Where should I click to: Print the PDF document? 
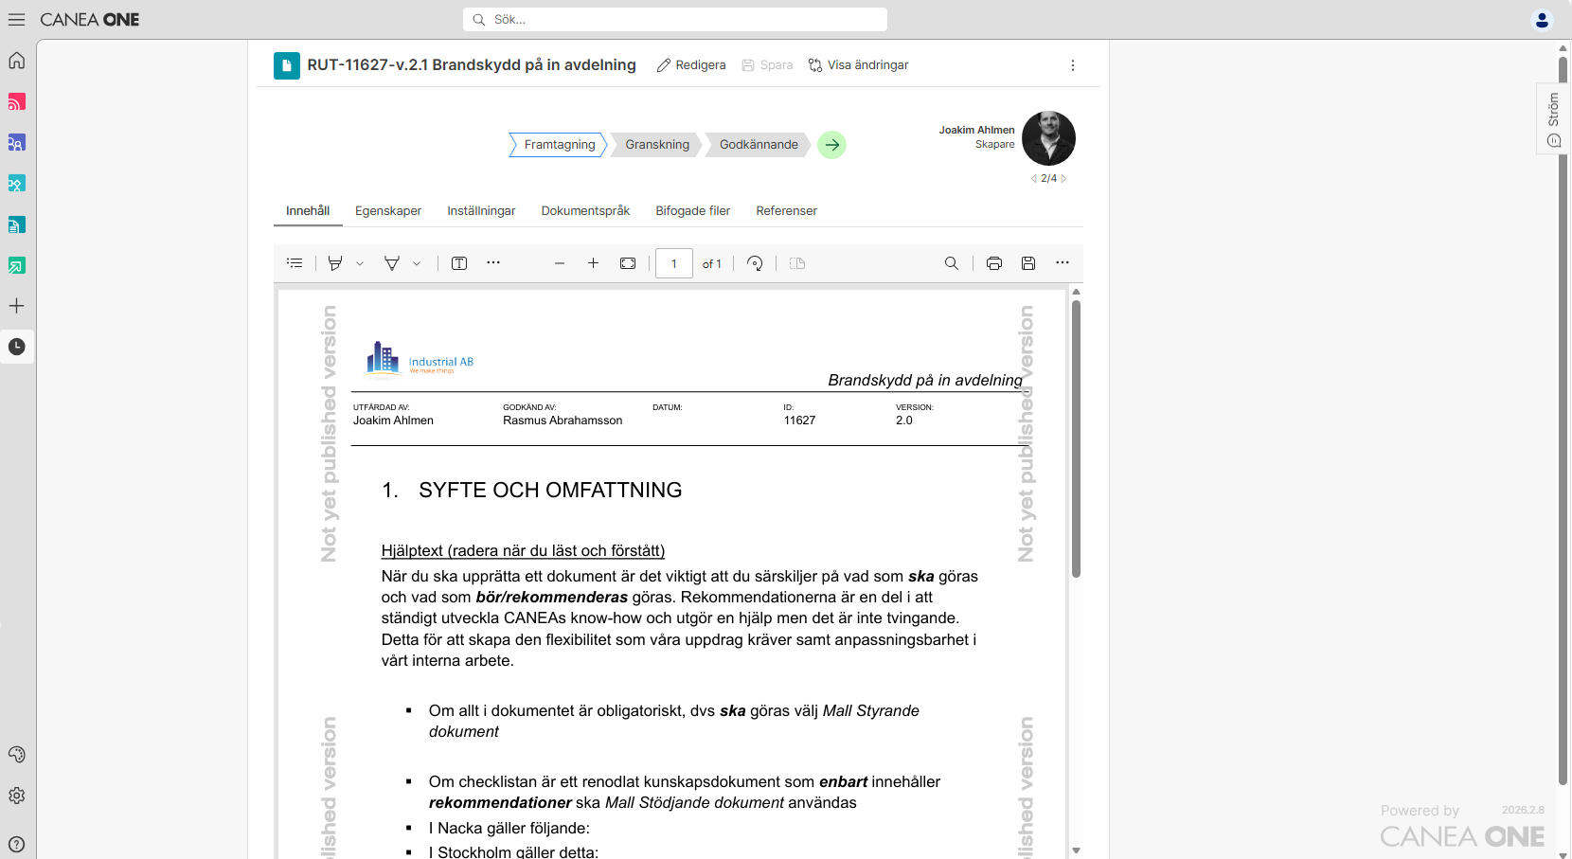click(x=993, y=263)
